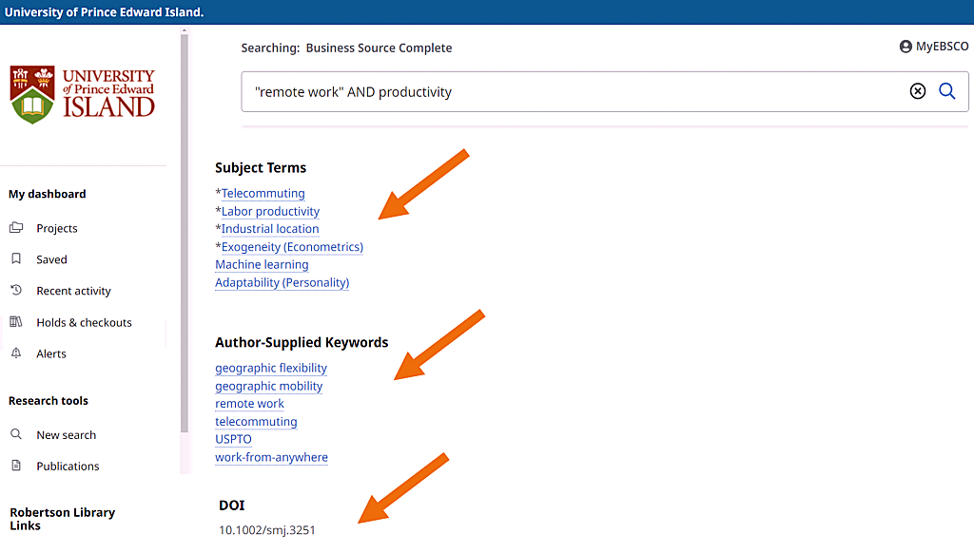
Task: Click the Holds & checkouts books icon
Action: [16, 322]
